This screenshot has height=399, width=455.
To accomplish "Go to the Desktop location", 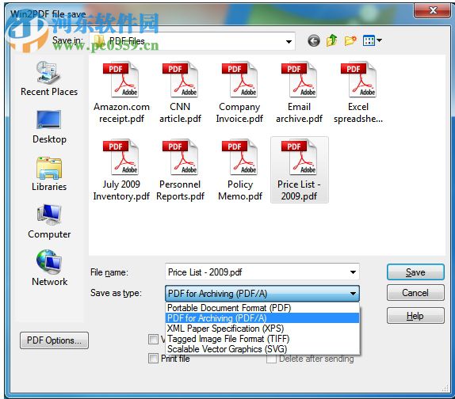I will click(49, 127).
